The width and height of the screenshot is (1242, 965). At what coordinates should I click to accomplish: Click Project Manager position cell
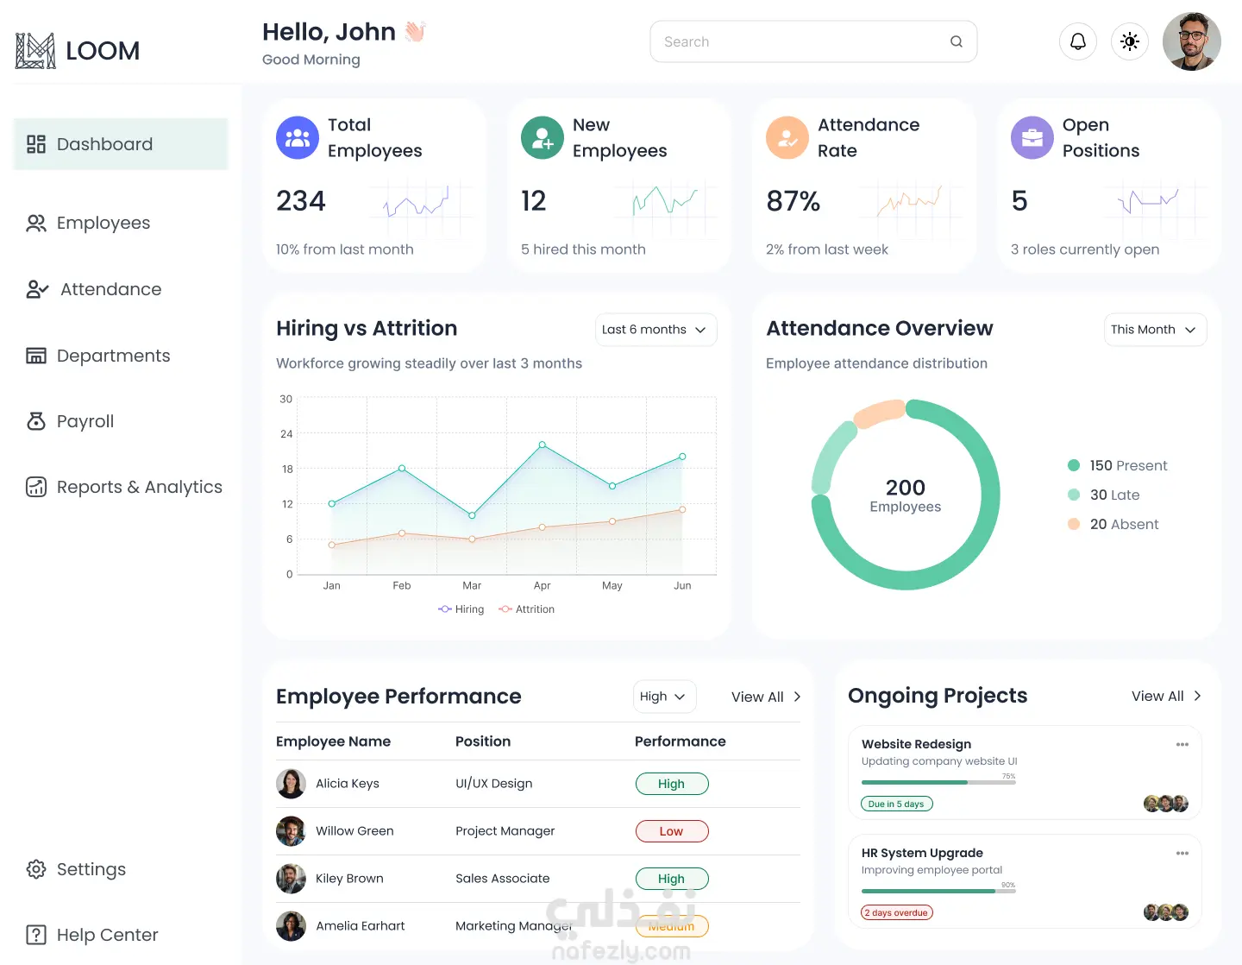pos(505,831)
